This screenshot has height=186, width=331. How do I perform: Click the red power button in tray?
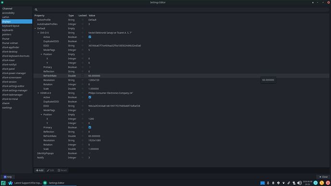pos(328,183)
